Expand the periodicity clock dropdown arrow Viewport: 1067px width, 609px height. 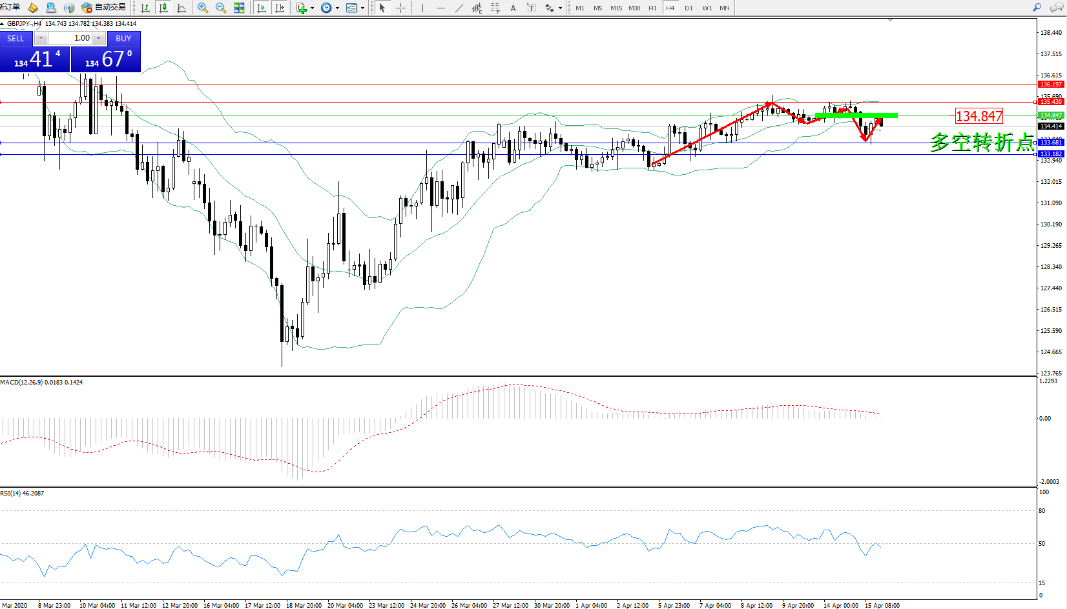click(x=337, y=8)
